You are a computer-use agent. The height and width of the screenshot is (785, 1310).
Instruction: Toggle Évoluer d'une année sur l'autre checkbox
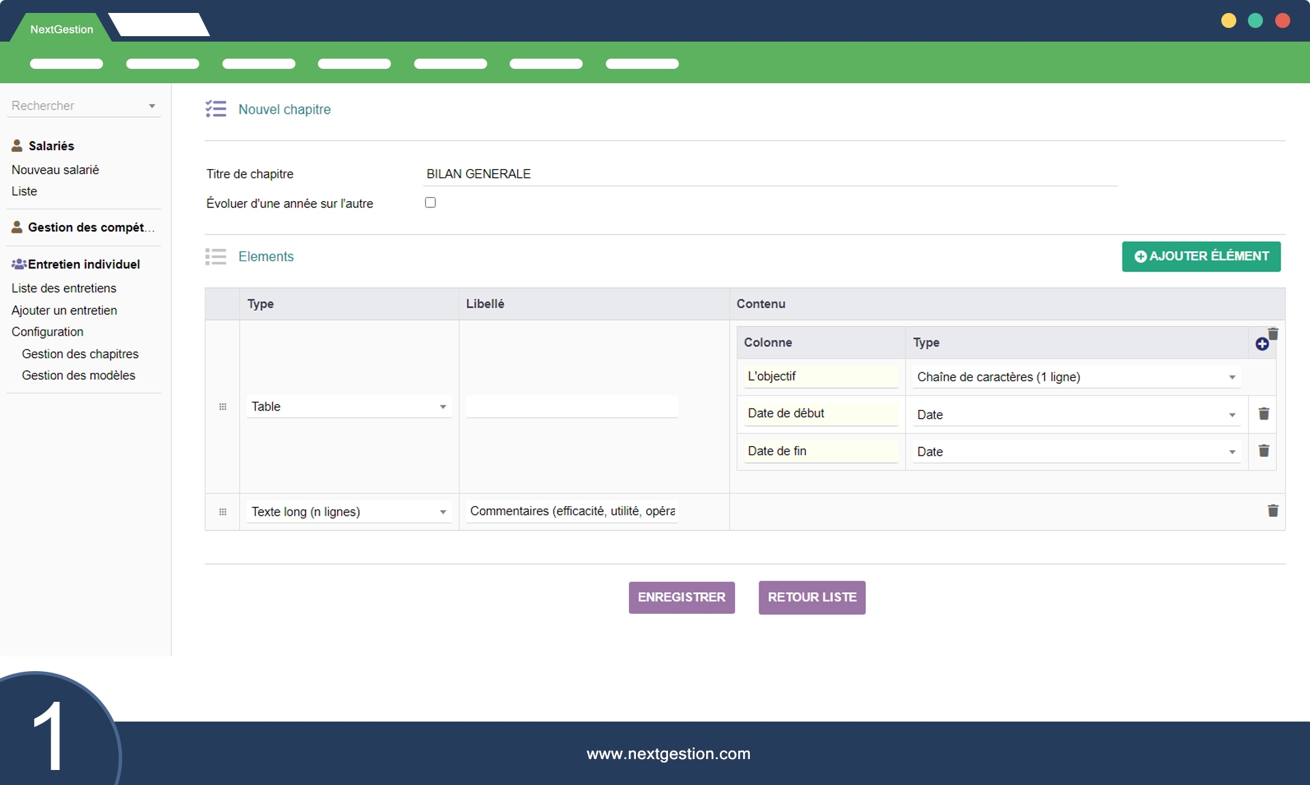430,203
